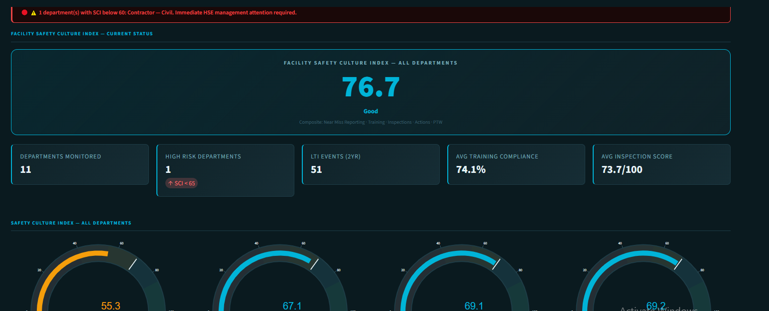Click the 40 tick label on the 55.3 gauge
Viewport: 769px width, 311px height.
point(75,243)
